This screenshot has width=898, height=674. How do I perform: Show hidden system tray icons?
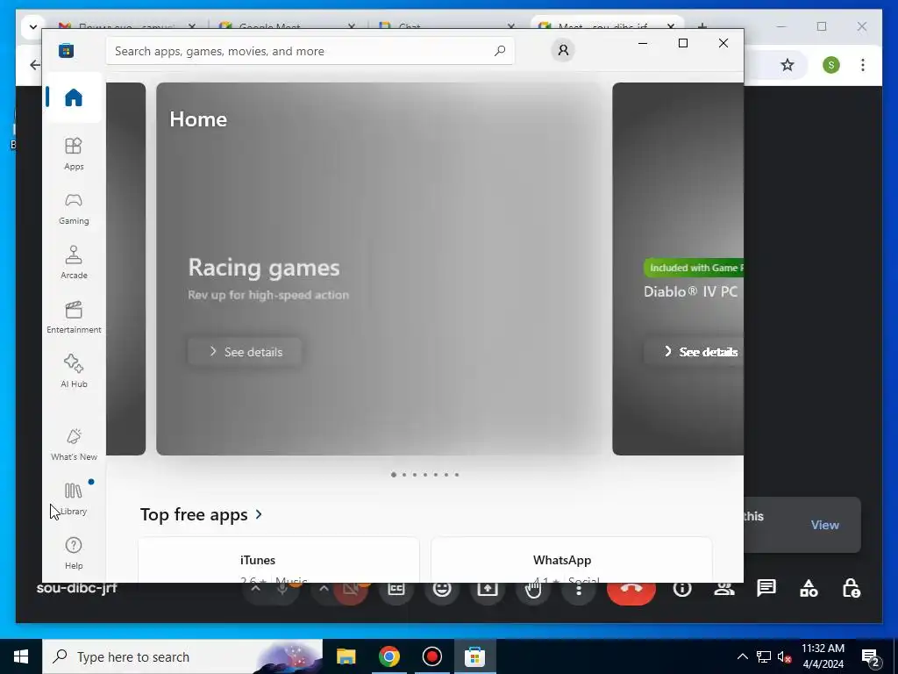pyautogui.click(x=742, y=656)
